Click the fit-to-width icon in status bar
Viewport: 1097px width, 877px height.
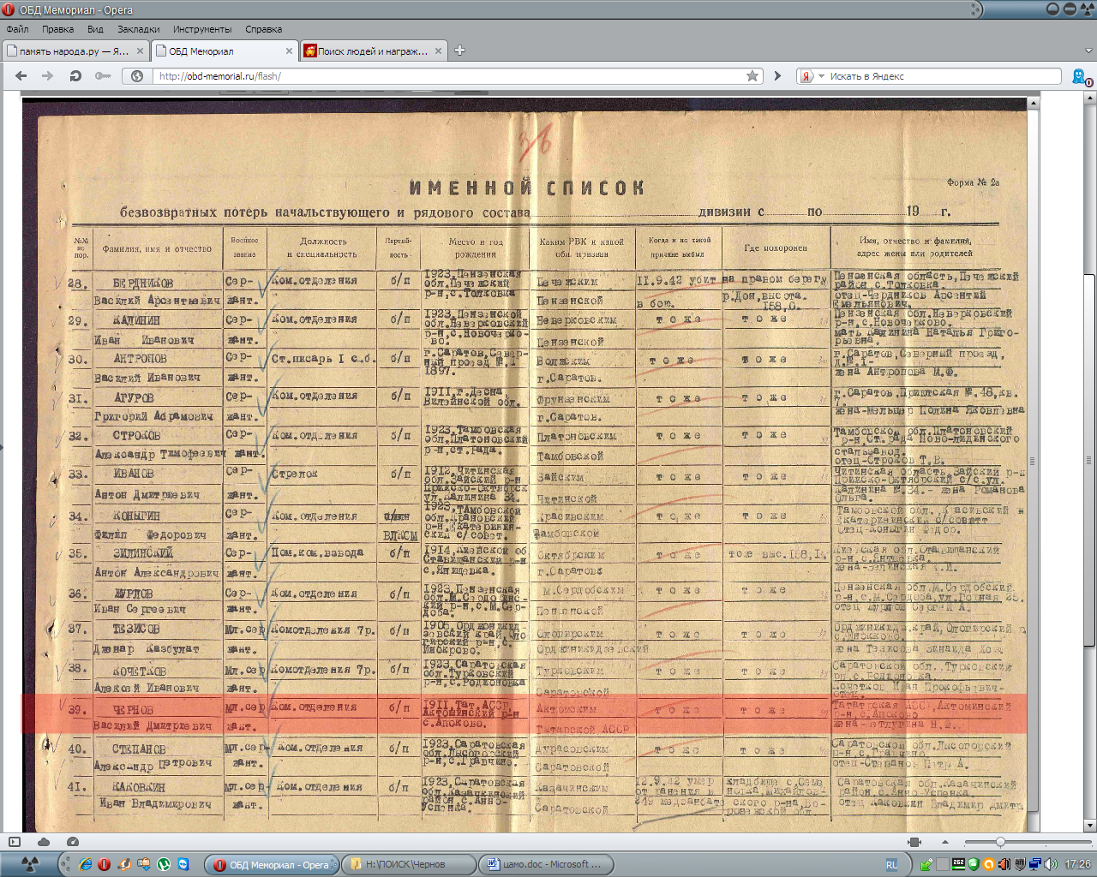(x=914, y=842)
